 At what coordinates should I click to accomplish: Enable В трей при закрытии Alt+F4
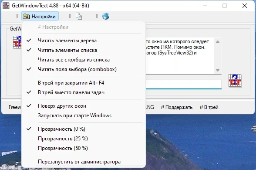point(84,83)
